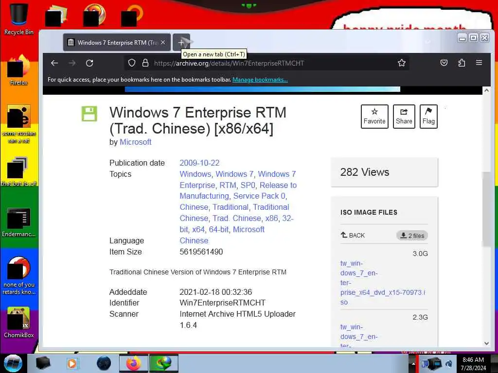
Task: Go back using the browser back arrow
Action: (x=54, y=63)
